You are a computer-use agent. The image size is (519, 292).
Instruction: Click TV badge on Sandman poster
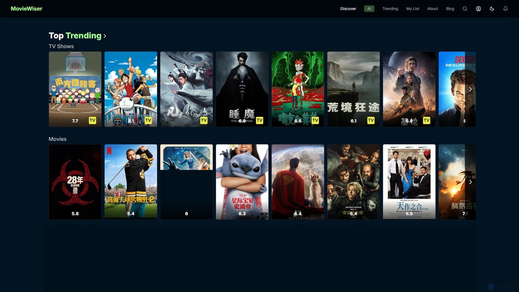coord(259,120)
